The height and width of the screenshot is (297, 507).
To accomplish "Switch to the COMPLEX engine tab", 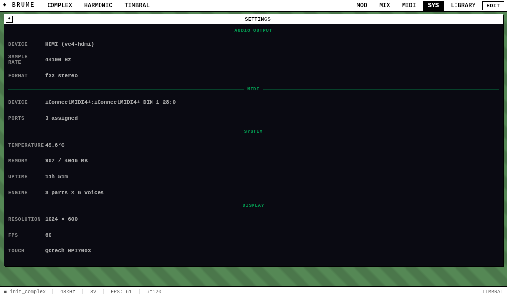I will 59,5.
